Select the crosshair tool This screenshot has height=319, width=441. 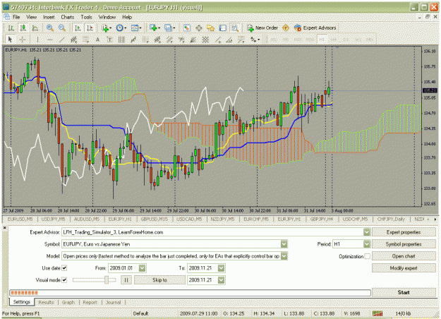pos(23,40)
